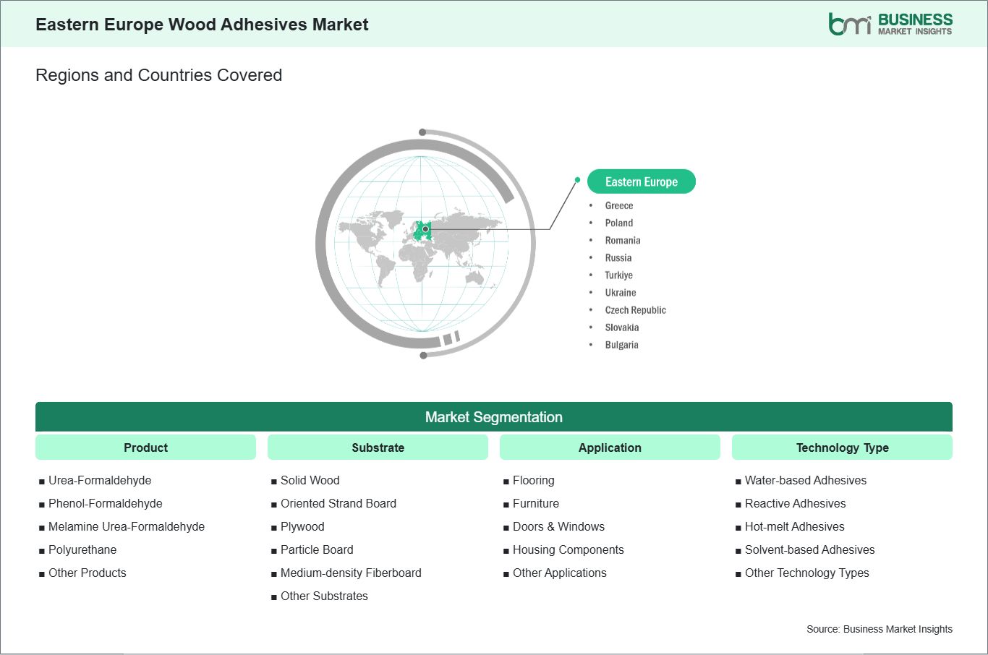Click 'Housing Components' under Application
Image resolution: width=988 pixels, height=655 pixels.
tap(568, 549)
